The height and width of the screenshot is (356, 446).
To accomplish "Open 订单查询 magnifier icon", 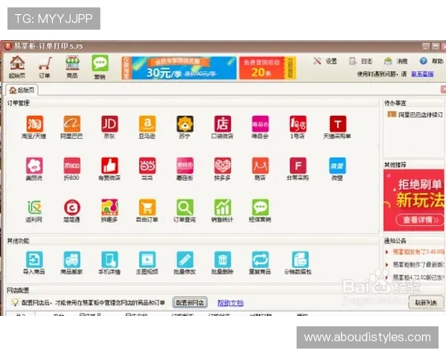I will 185,208.
